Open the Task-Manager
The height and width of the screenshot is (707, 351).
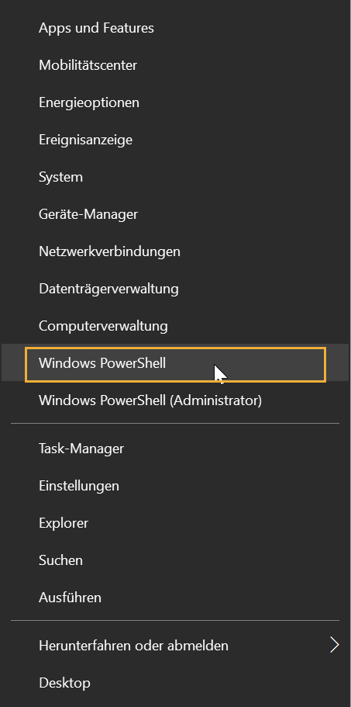[x=175, y=449]
